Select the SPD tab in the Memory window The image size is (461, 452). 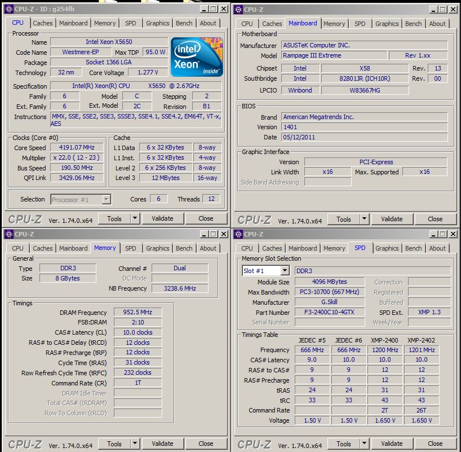[x=131, y=248]
